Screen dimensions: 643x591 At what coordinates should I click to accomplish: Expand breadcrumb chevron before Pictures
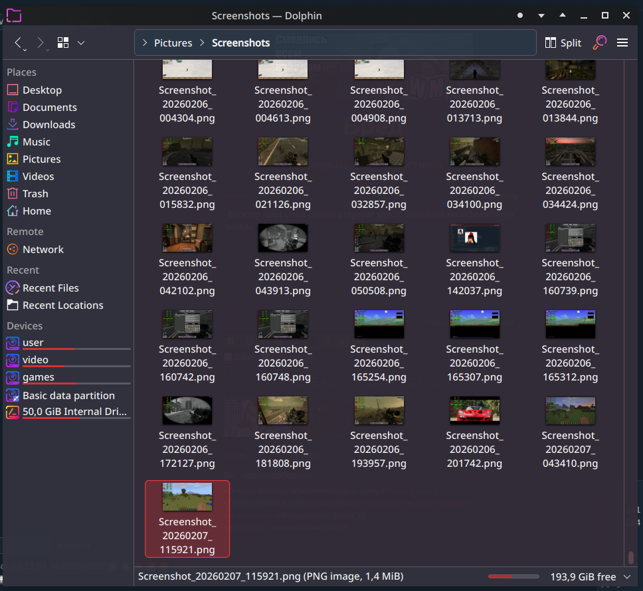[x=145, y=42]
